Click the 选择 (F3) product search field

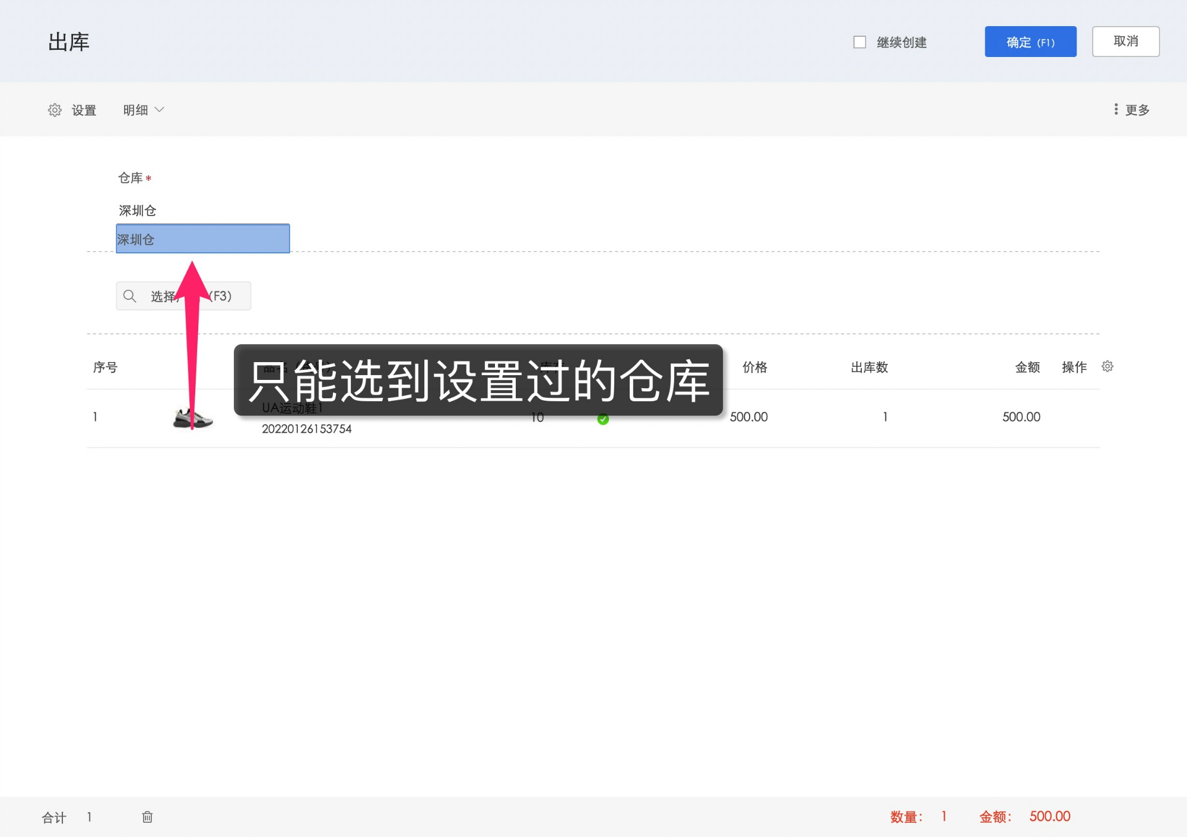pyautogui.click(x=184, y=295)
